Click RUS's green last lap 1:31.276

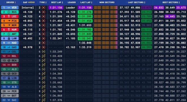click(85, 12)
